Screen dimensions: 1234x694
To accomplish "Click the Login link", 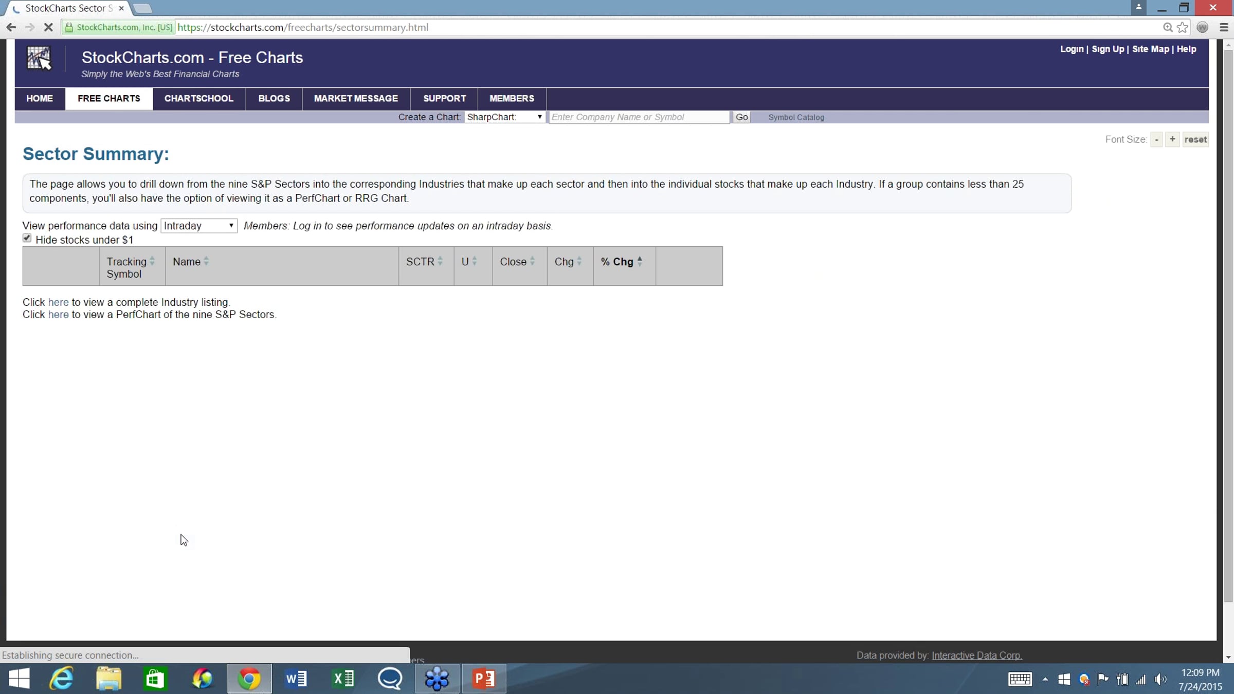I will (1072, 49).
